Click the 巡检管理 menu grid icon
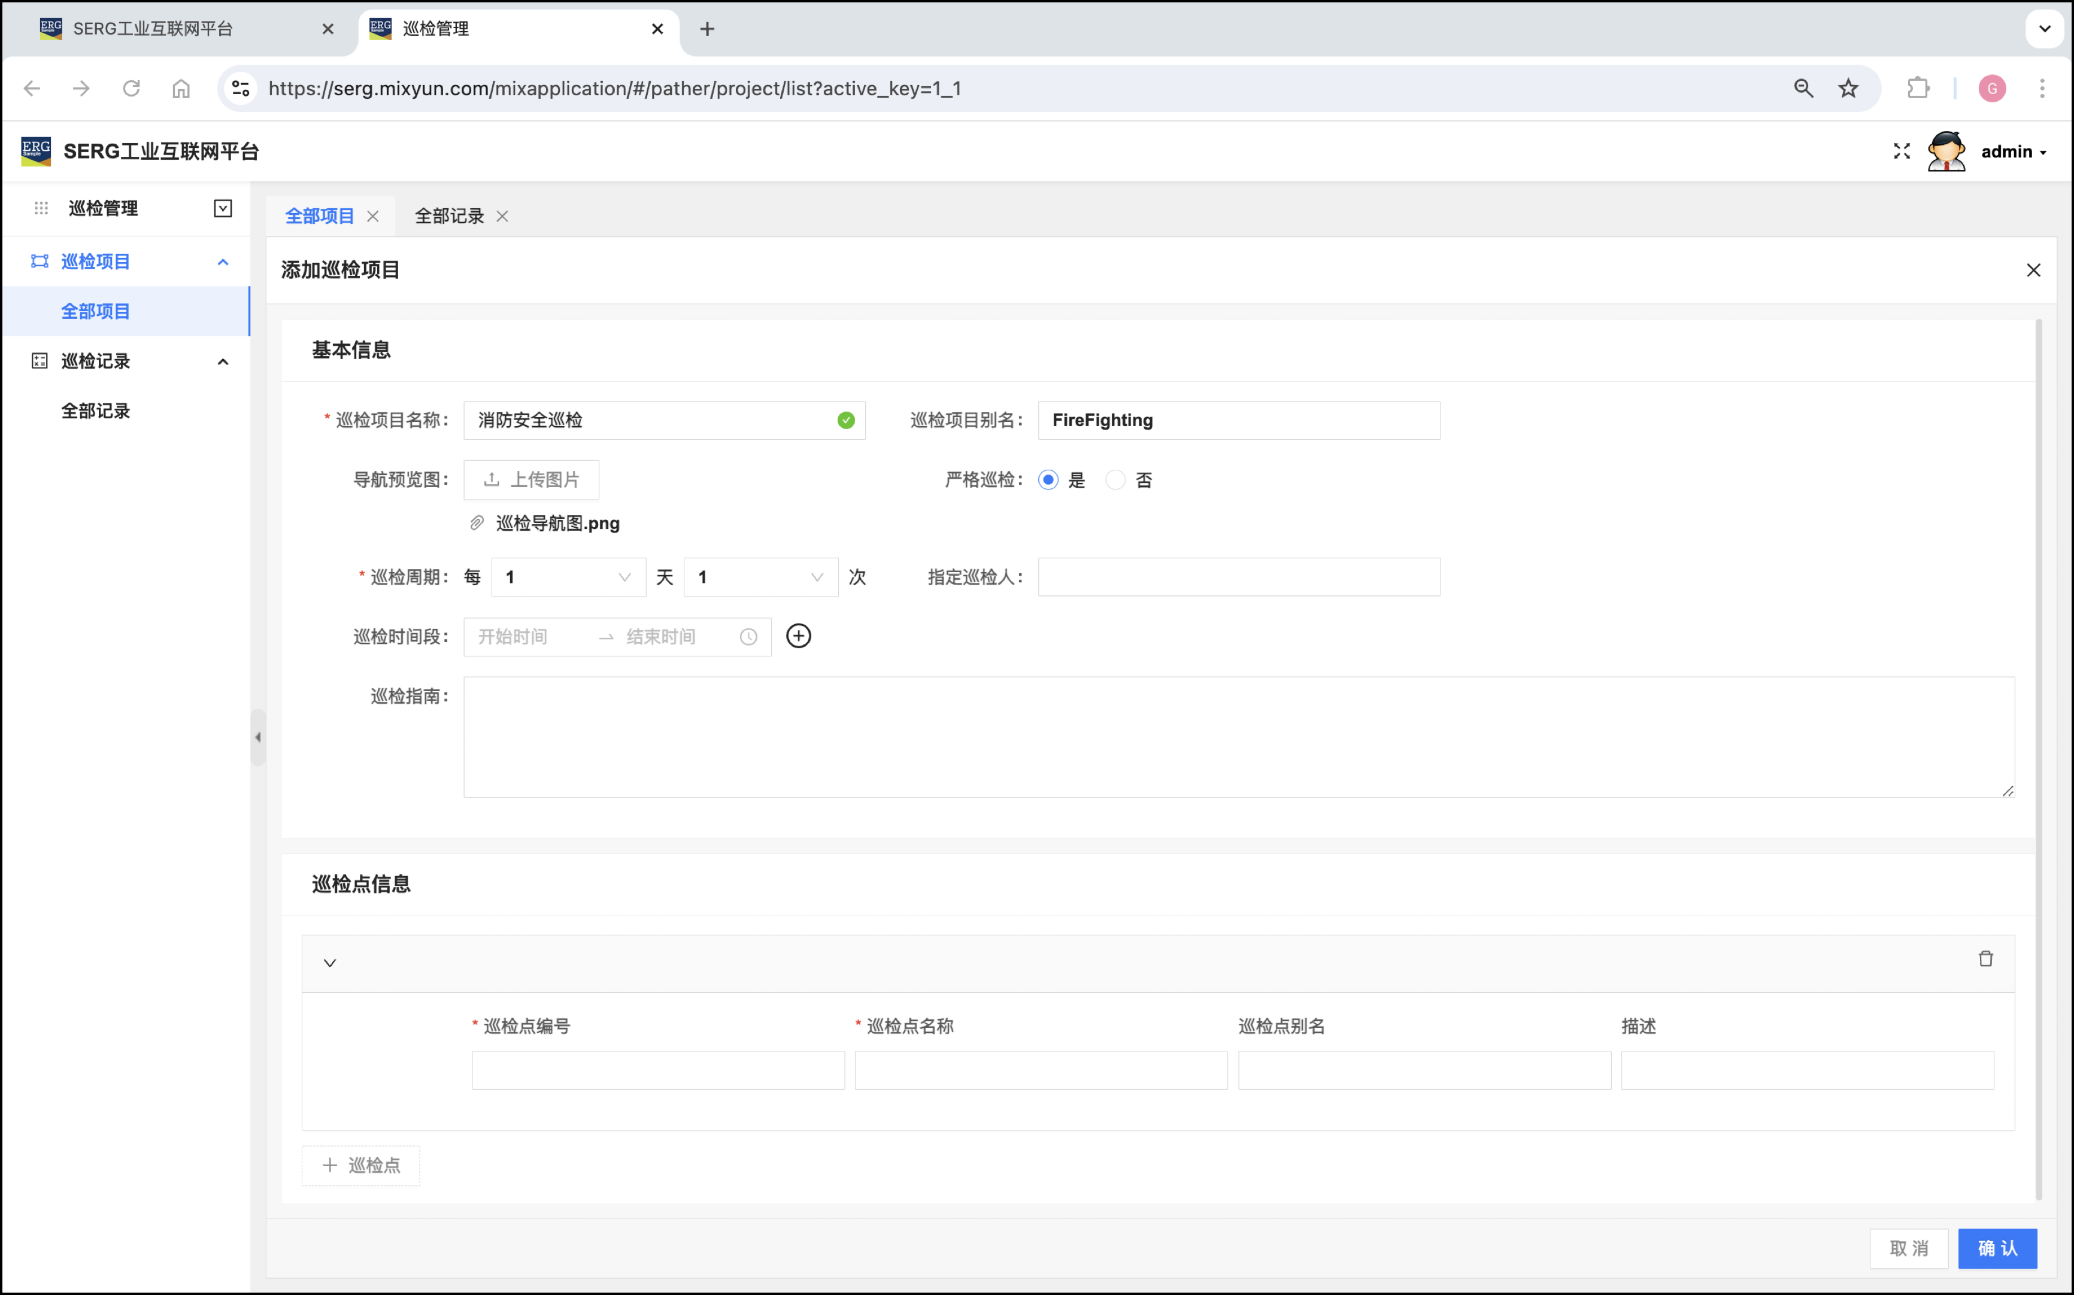 tap(41, 208)
